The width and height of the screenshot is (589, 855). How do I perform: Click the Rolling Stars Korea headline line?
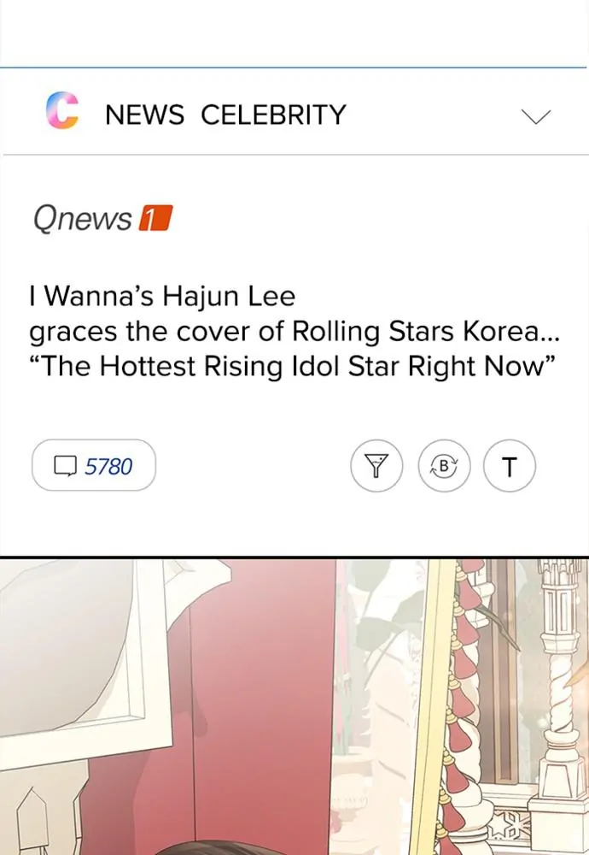(x=294, y=332)
